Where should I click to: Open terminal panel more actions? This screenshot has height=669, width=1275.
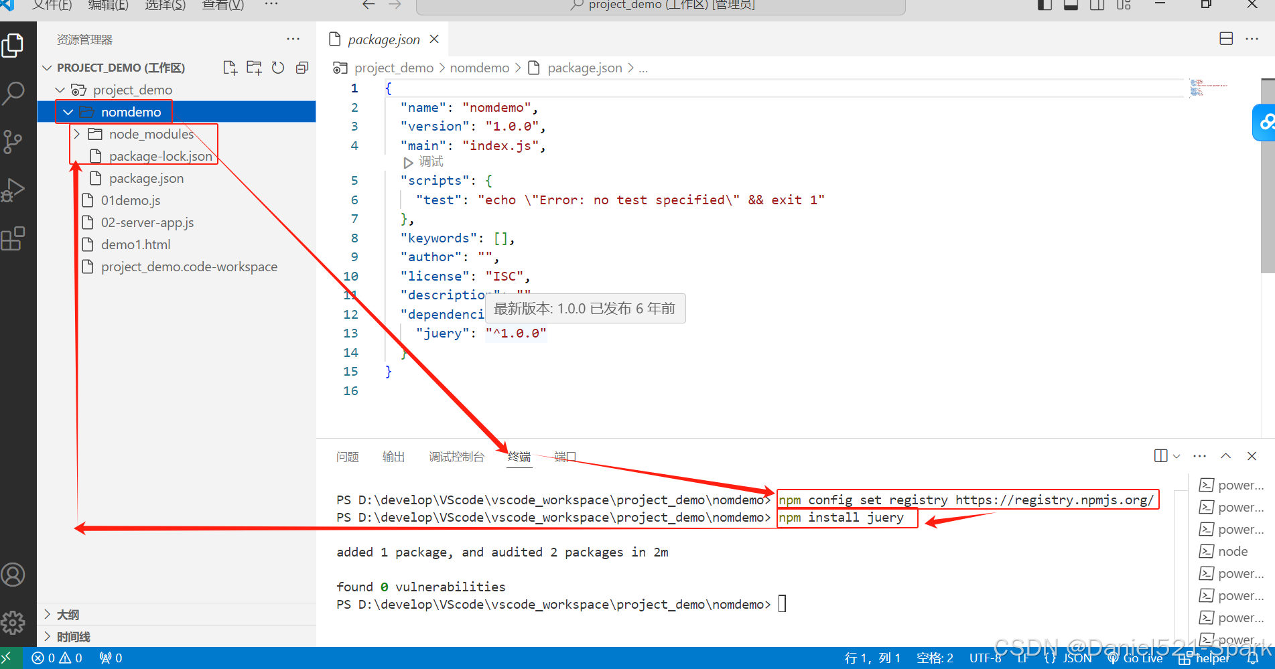tap(1200, 456)
